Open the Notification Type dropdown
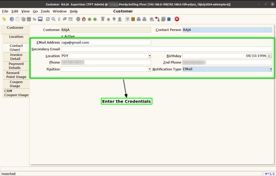 pos(271,69)
